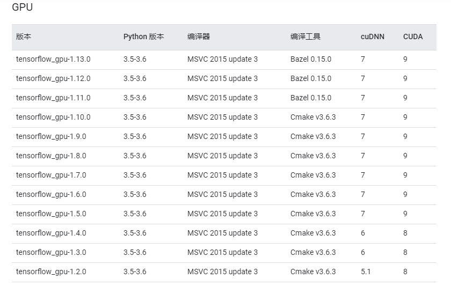The image size is (451, 286).
Task: Click MSVC 2015 update 3 in 1.7.0 row
Action: 222,175
